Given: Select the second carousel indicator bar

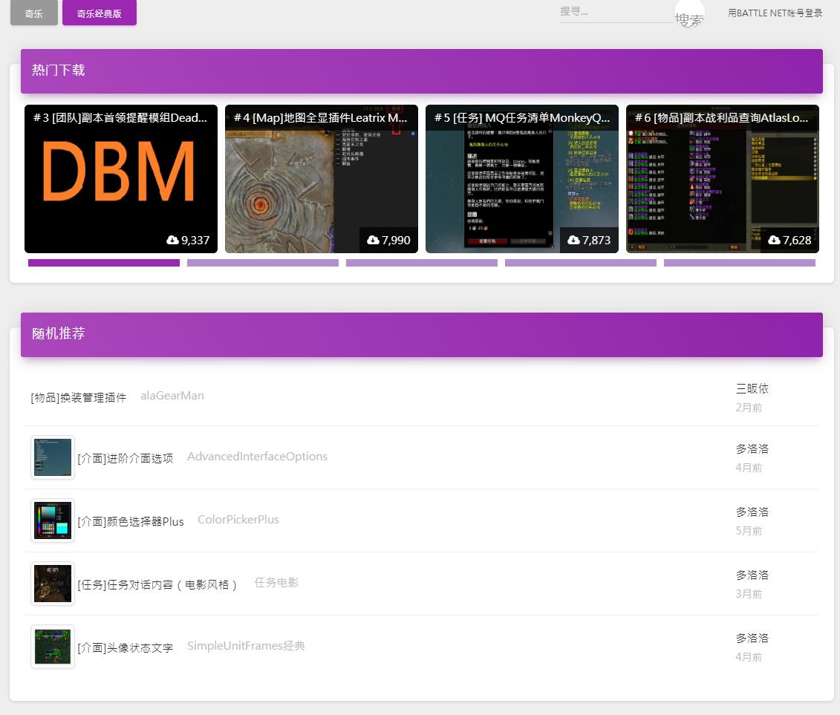Looking at the screenshot, I should pos(262,263).
